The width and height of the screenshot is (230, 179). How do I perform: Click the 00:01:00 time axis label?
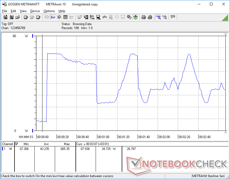point(103,137)
